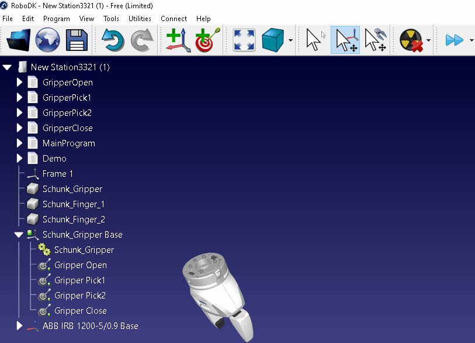Add a new target
The width and height of the screenshot is (475, 343).
(x=207, y=40)
